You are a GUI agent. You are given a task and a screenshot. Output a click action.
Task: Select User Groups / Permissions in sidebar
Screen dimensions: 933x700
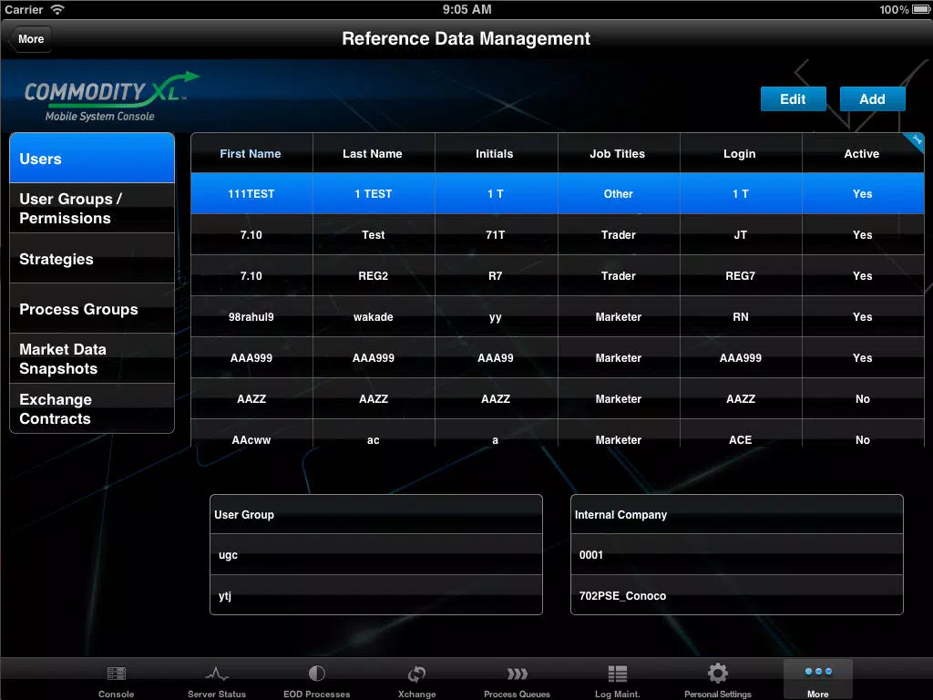92,209
